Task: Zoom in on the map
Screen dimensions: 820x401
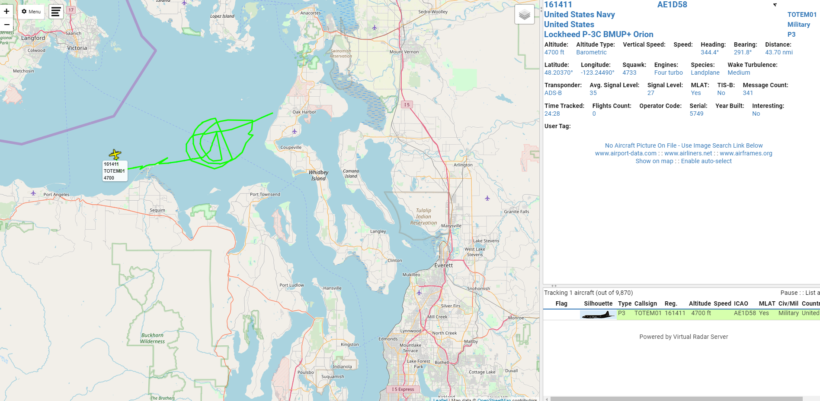Action: pos(6,11)
